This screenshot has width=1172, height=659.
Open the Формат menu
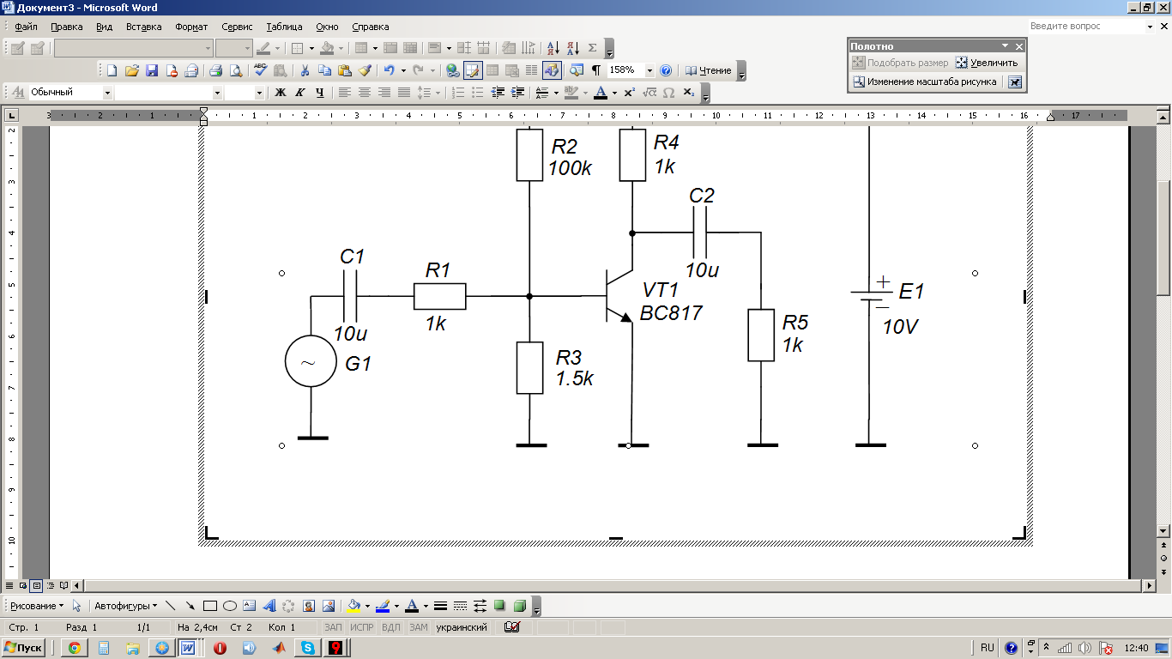191,27
